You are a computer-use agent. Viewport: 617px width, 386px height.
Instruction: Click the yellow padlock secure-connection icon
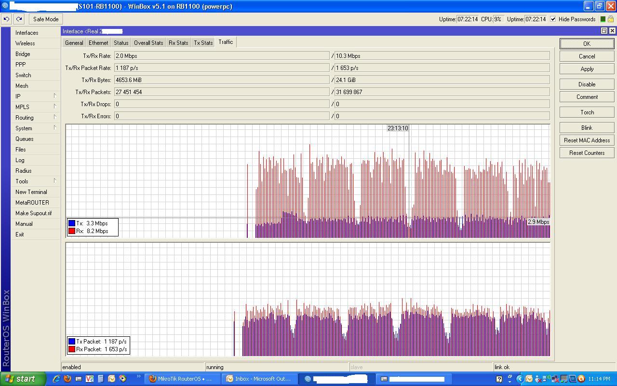click(x=611, y=19)
